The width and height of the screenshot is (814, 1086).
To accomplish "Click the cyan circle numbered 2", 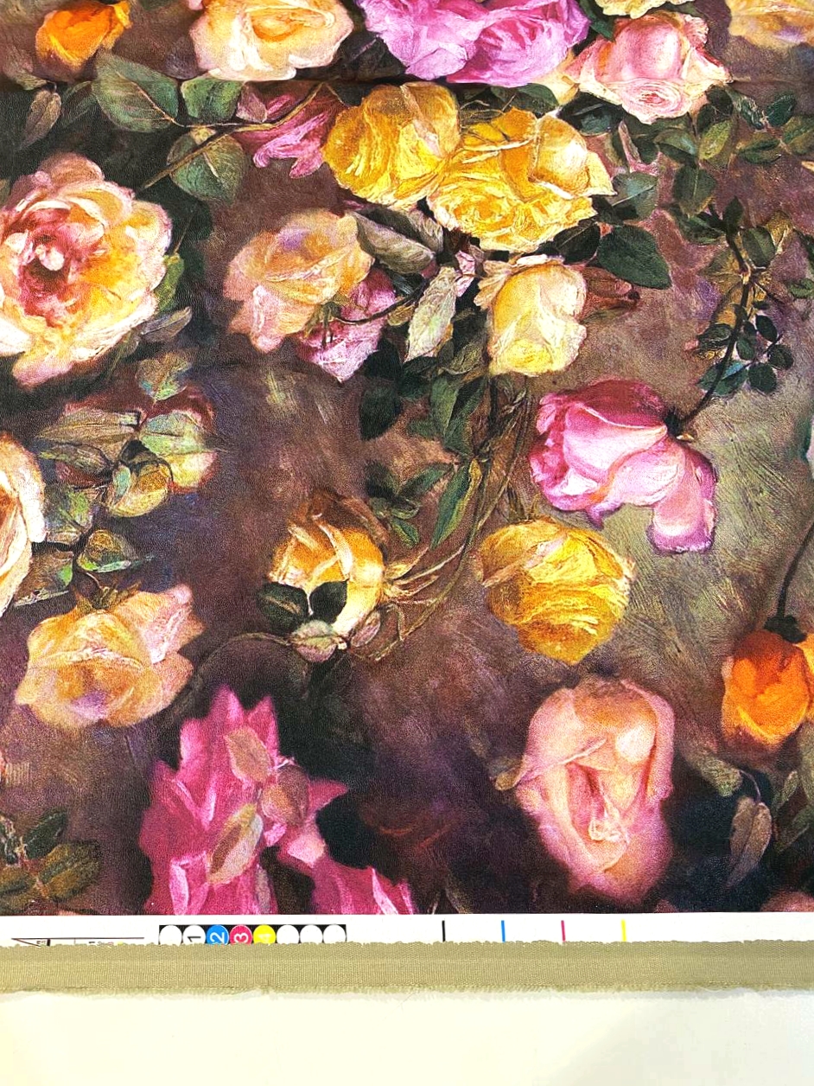I will tap(217, 935).
